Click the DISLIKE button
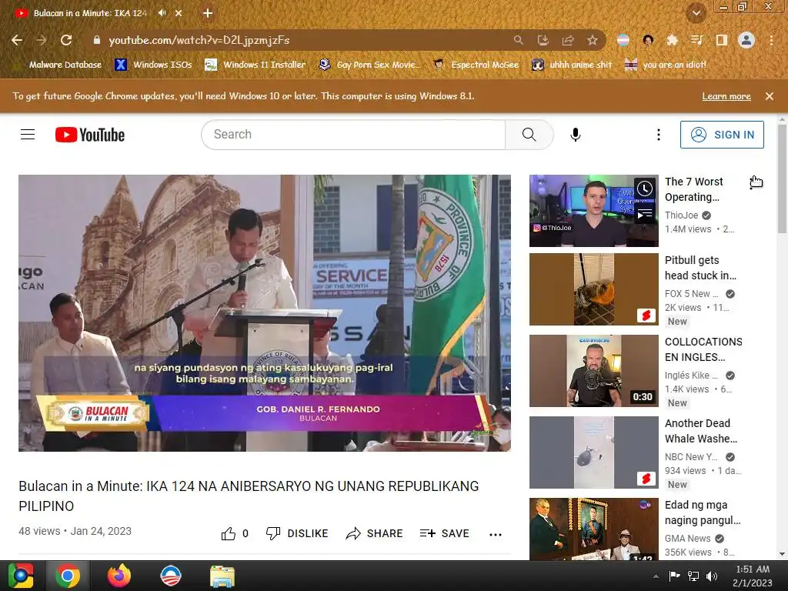 (297, 534)
